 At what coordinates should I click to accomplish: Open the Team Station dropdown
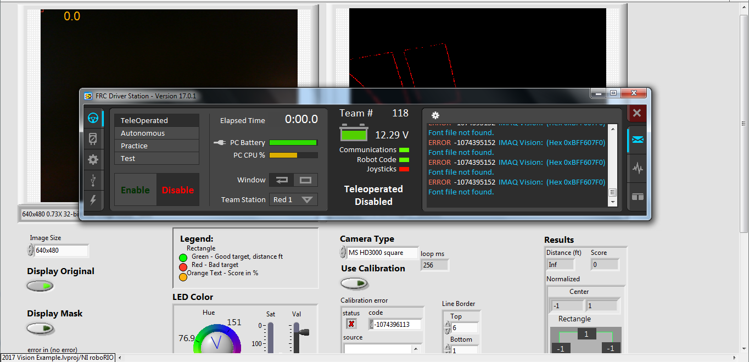[293, 199]
